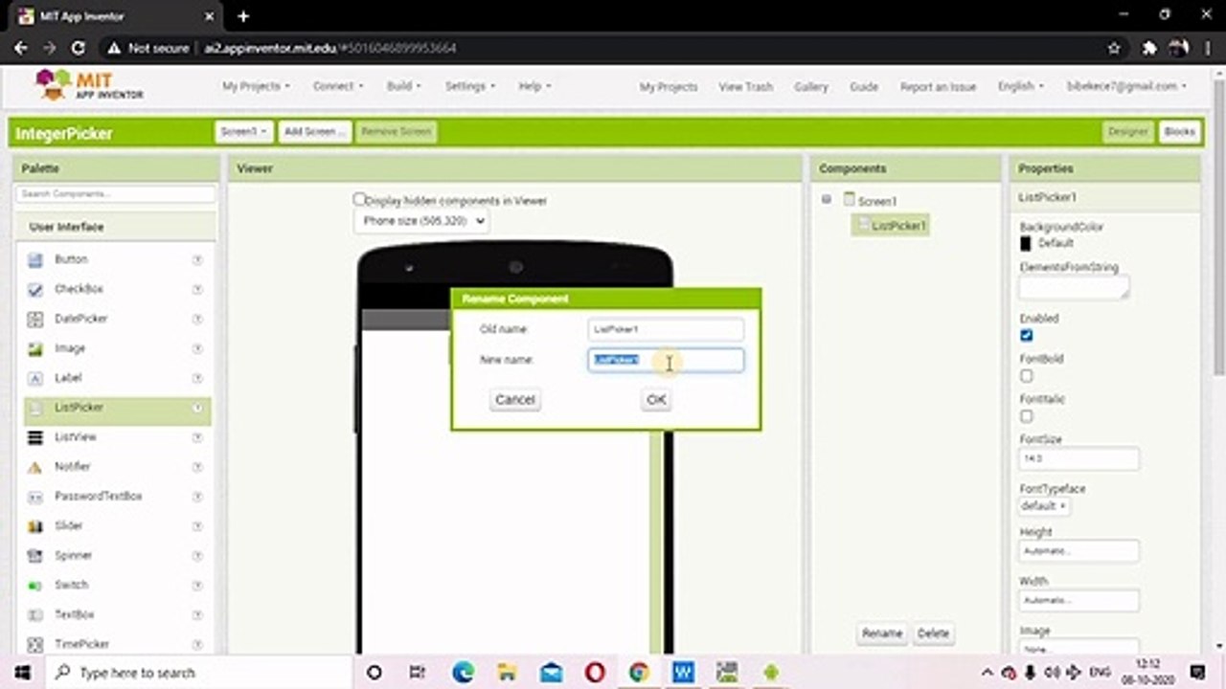Viewport: 1226px width, 689px height.
Task: Enable the FontBold checkbox
Action: [x=1026, y=376]
